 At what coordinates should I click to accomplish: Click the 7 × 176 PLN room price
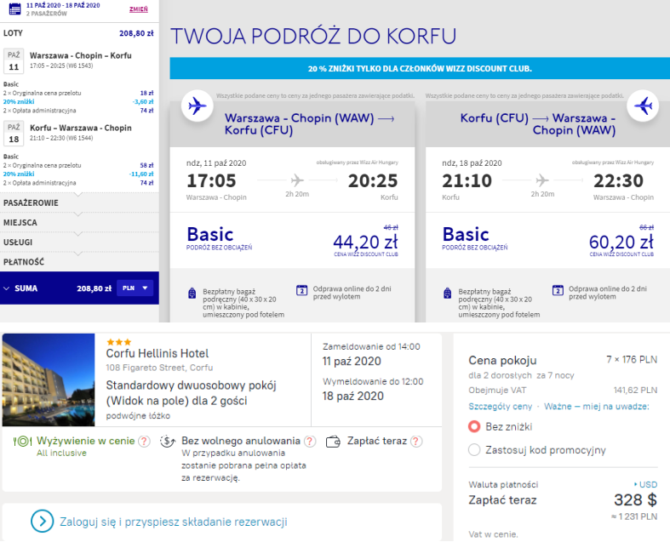pos(632,360)
